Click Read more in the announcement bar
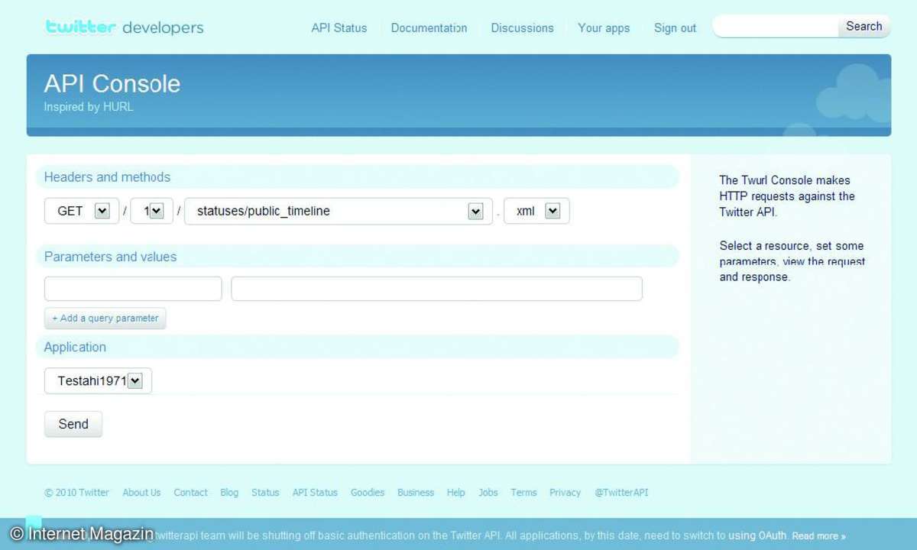The width and height of the screenshot is (917, 550). [818, 536]
